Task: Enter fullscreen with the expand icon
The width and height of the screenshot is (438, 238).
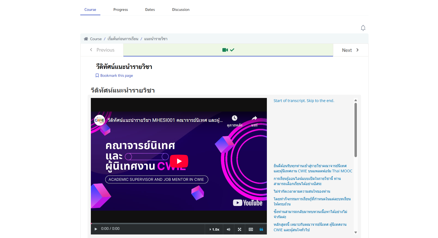Action: [x=239, y=229]
